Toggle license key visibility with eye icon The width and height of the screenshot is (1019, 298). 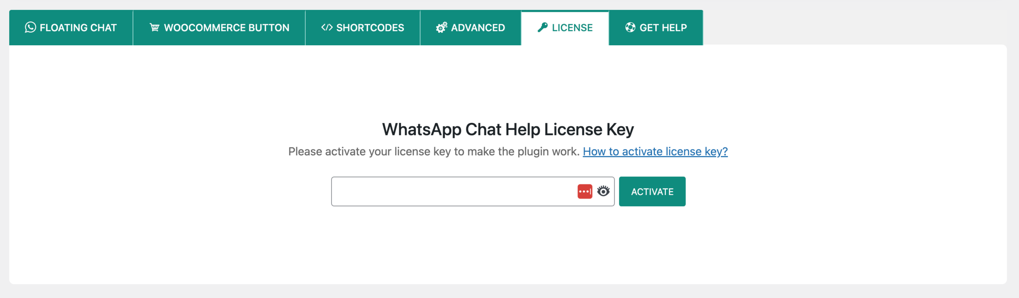click(603, 191)
